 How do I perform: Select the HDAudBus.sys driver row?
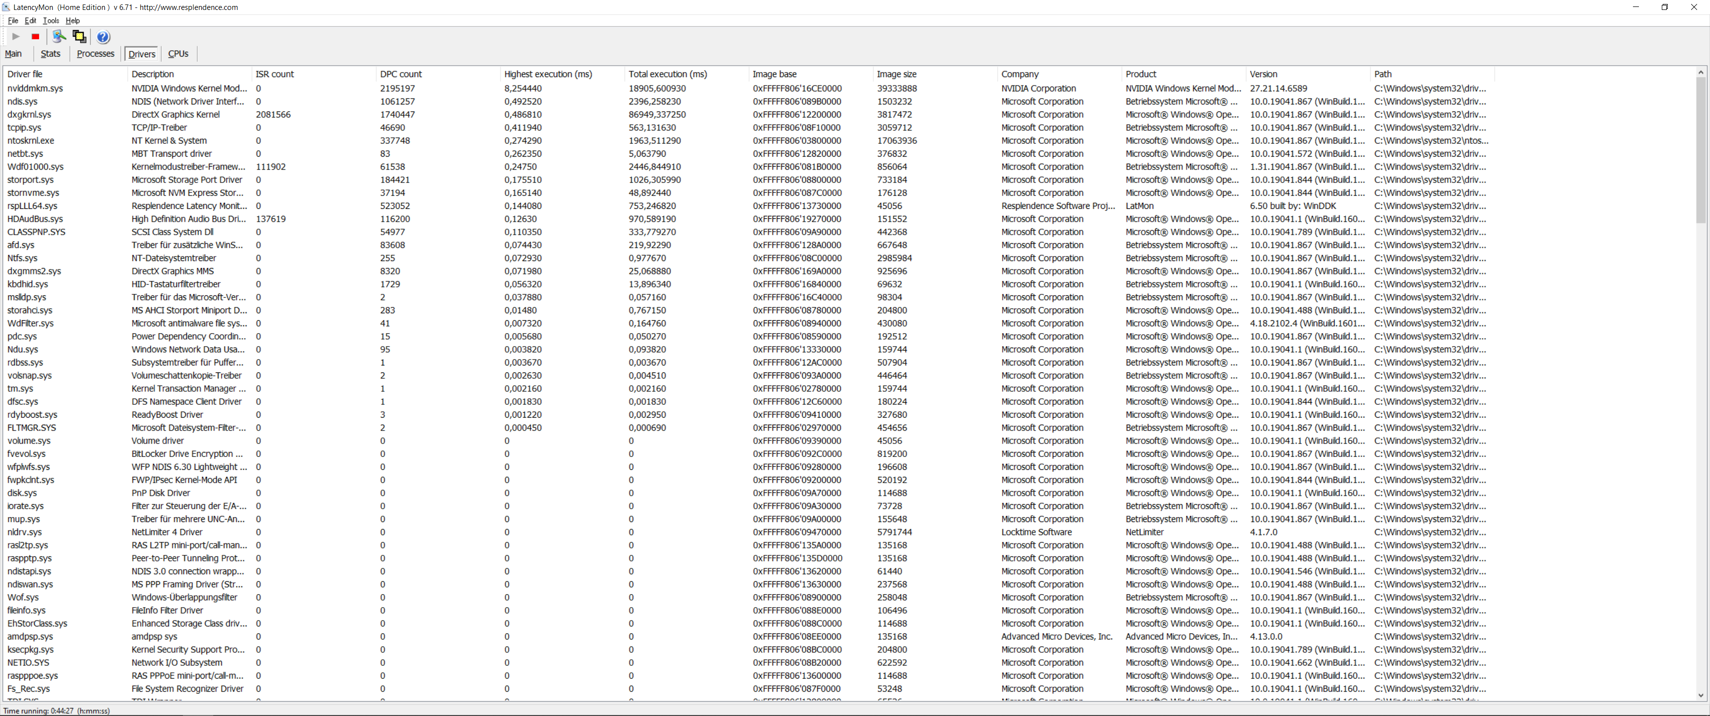click(x=35, y=218)
